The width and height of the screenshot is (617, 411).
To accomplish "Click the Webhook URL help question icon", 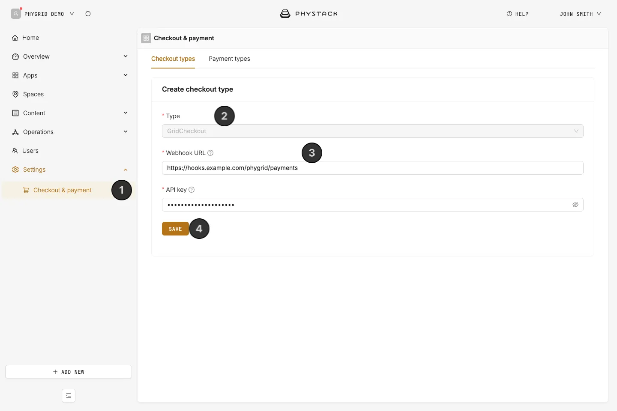I will [x=210, y=153].
